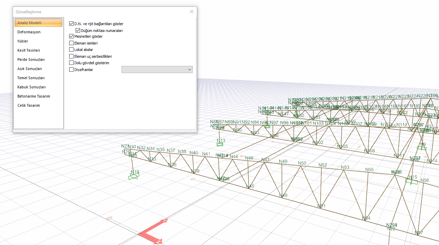Click node label N93 on rear truss
Viewport: 439px width, 245px height.
pos(255,133)
